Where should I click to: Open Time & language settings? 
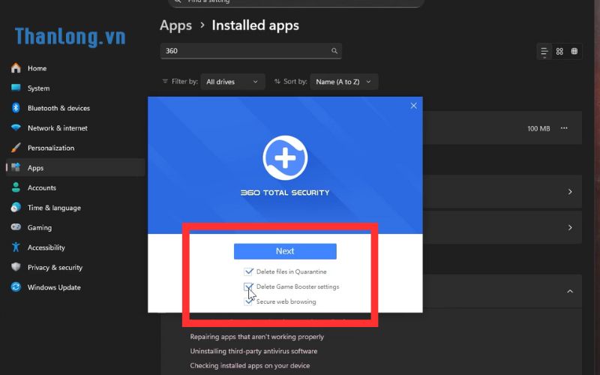pyautogui.click(x=54, y=208)
